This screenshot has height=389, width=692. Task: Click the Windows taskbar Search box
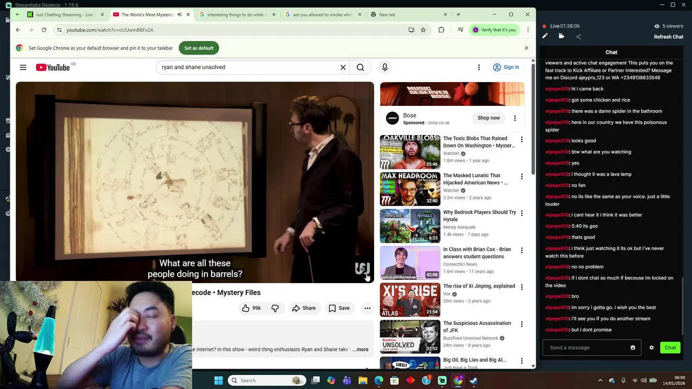point(267,380)
